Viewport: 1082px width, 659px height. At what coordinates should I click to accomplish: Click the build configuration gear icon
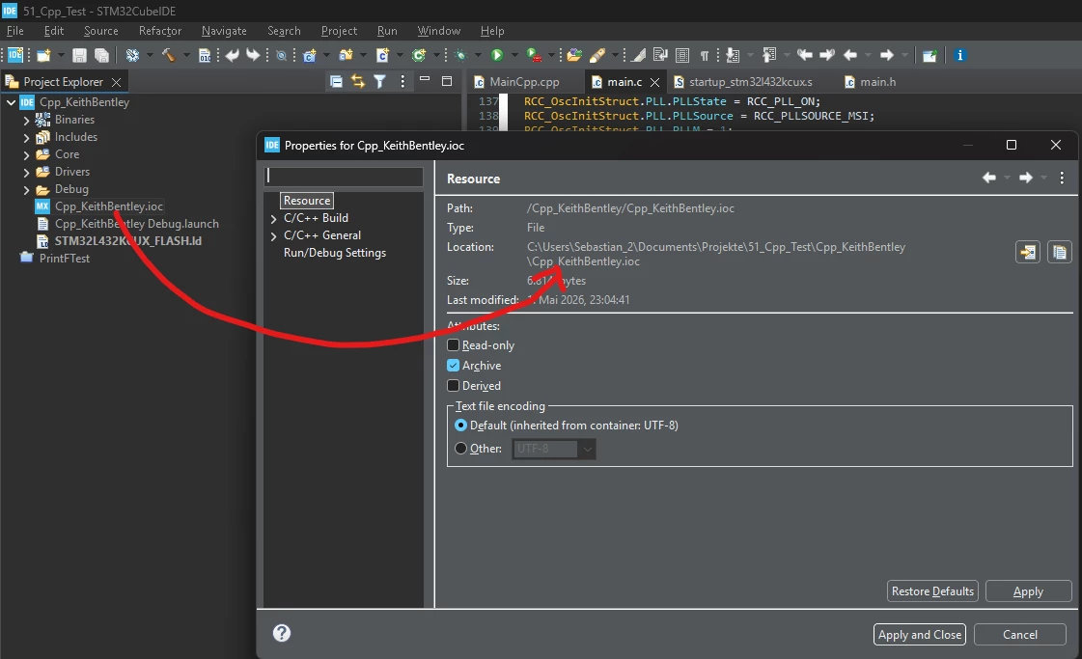(132, 55)
